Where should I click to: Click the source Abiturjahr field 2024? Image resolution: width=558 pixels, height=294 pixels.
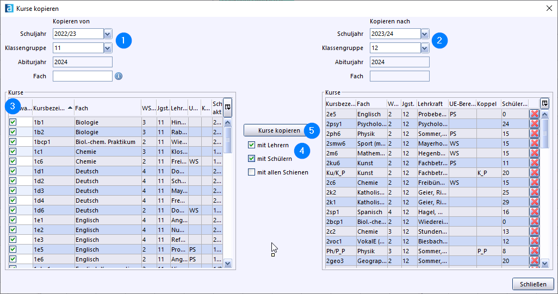point(83,62)
